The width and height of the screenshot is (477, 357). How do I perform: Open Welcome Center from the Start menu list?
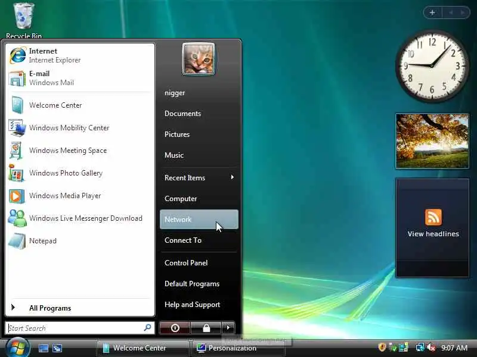80,105
